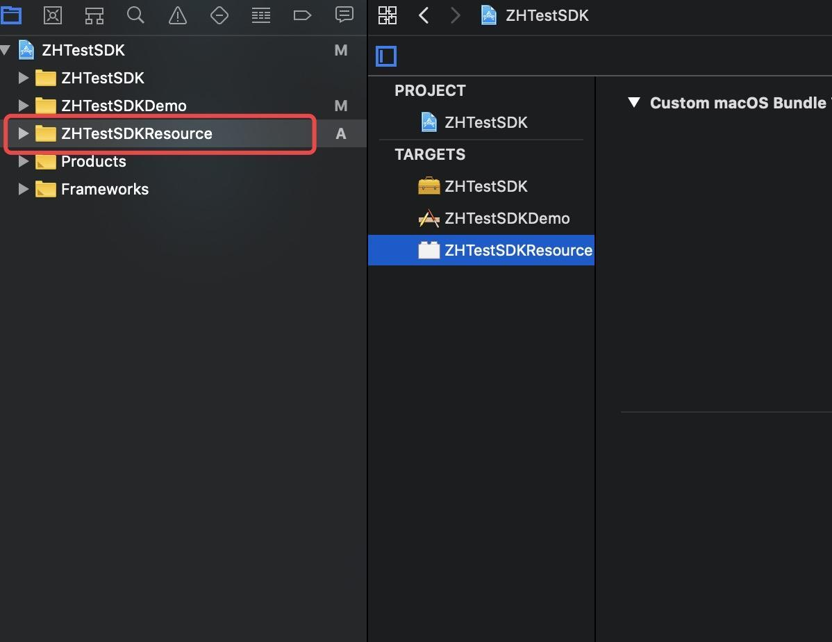The image size is (832, 642).
Task: Click the ZHTestSDKResource bundle brick icon
Action: pyautogui.click(x=429, y=249)
